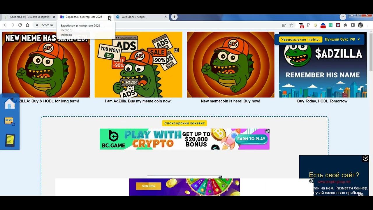The height and width of the screenshot is (210, 373).
Task: Open the YOU WON AdZilla ad image
Action: 138,64
